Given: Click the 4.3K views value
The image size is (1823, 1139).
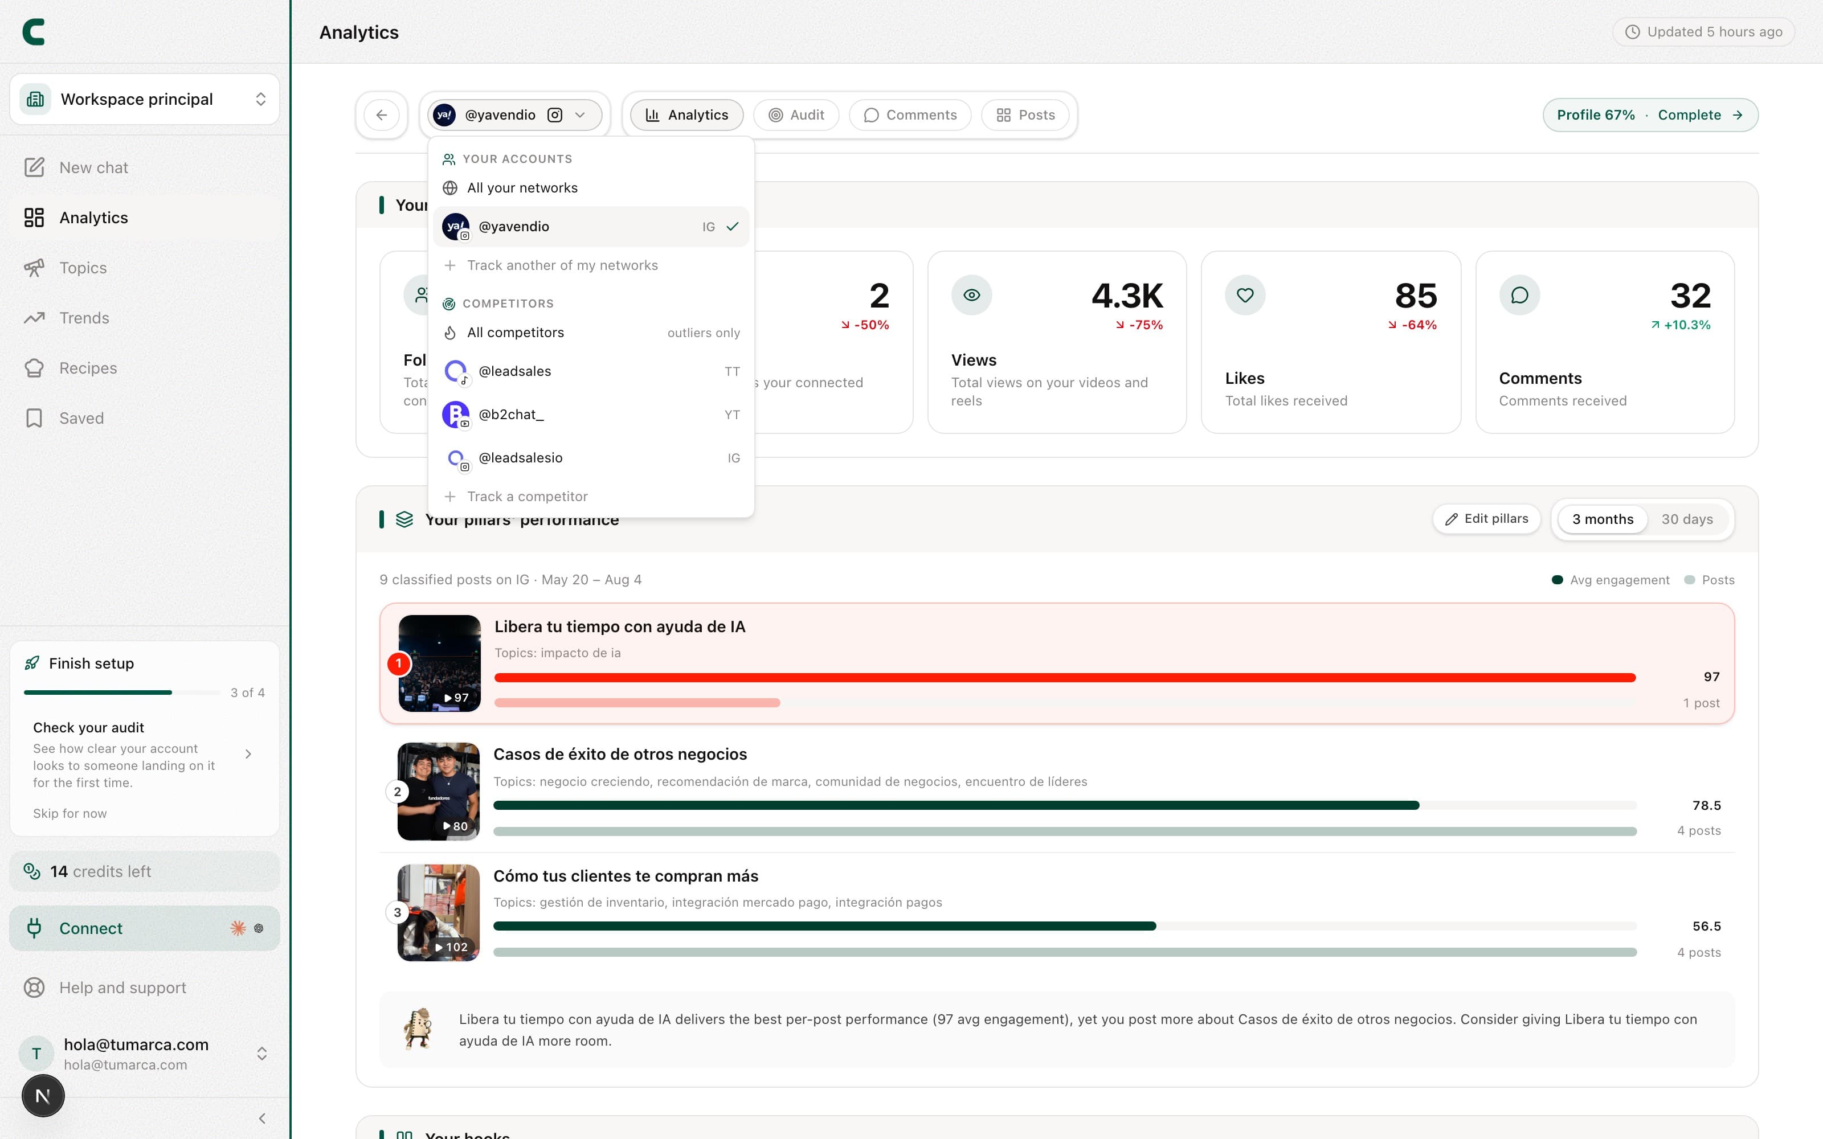Looking at the screenshot, I should (x=1127, y=296).
